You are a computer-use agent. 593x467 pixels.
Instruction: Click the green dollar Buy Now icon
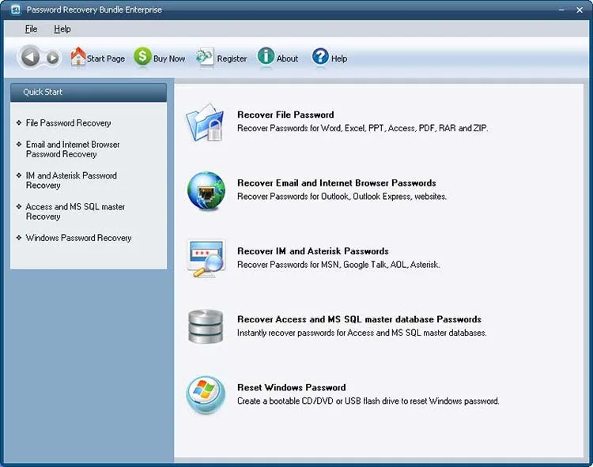click(142, 57)
